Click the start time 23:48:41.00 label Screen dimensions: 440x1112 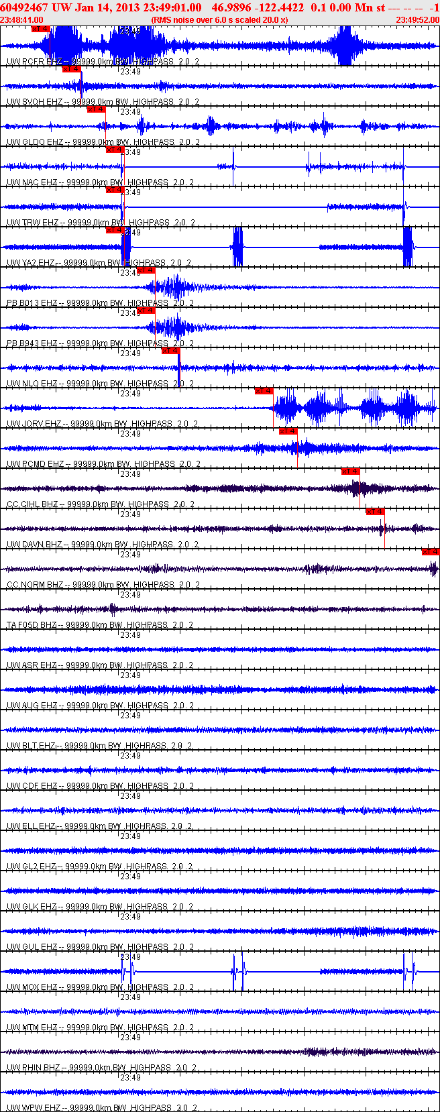coord(22,20)
